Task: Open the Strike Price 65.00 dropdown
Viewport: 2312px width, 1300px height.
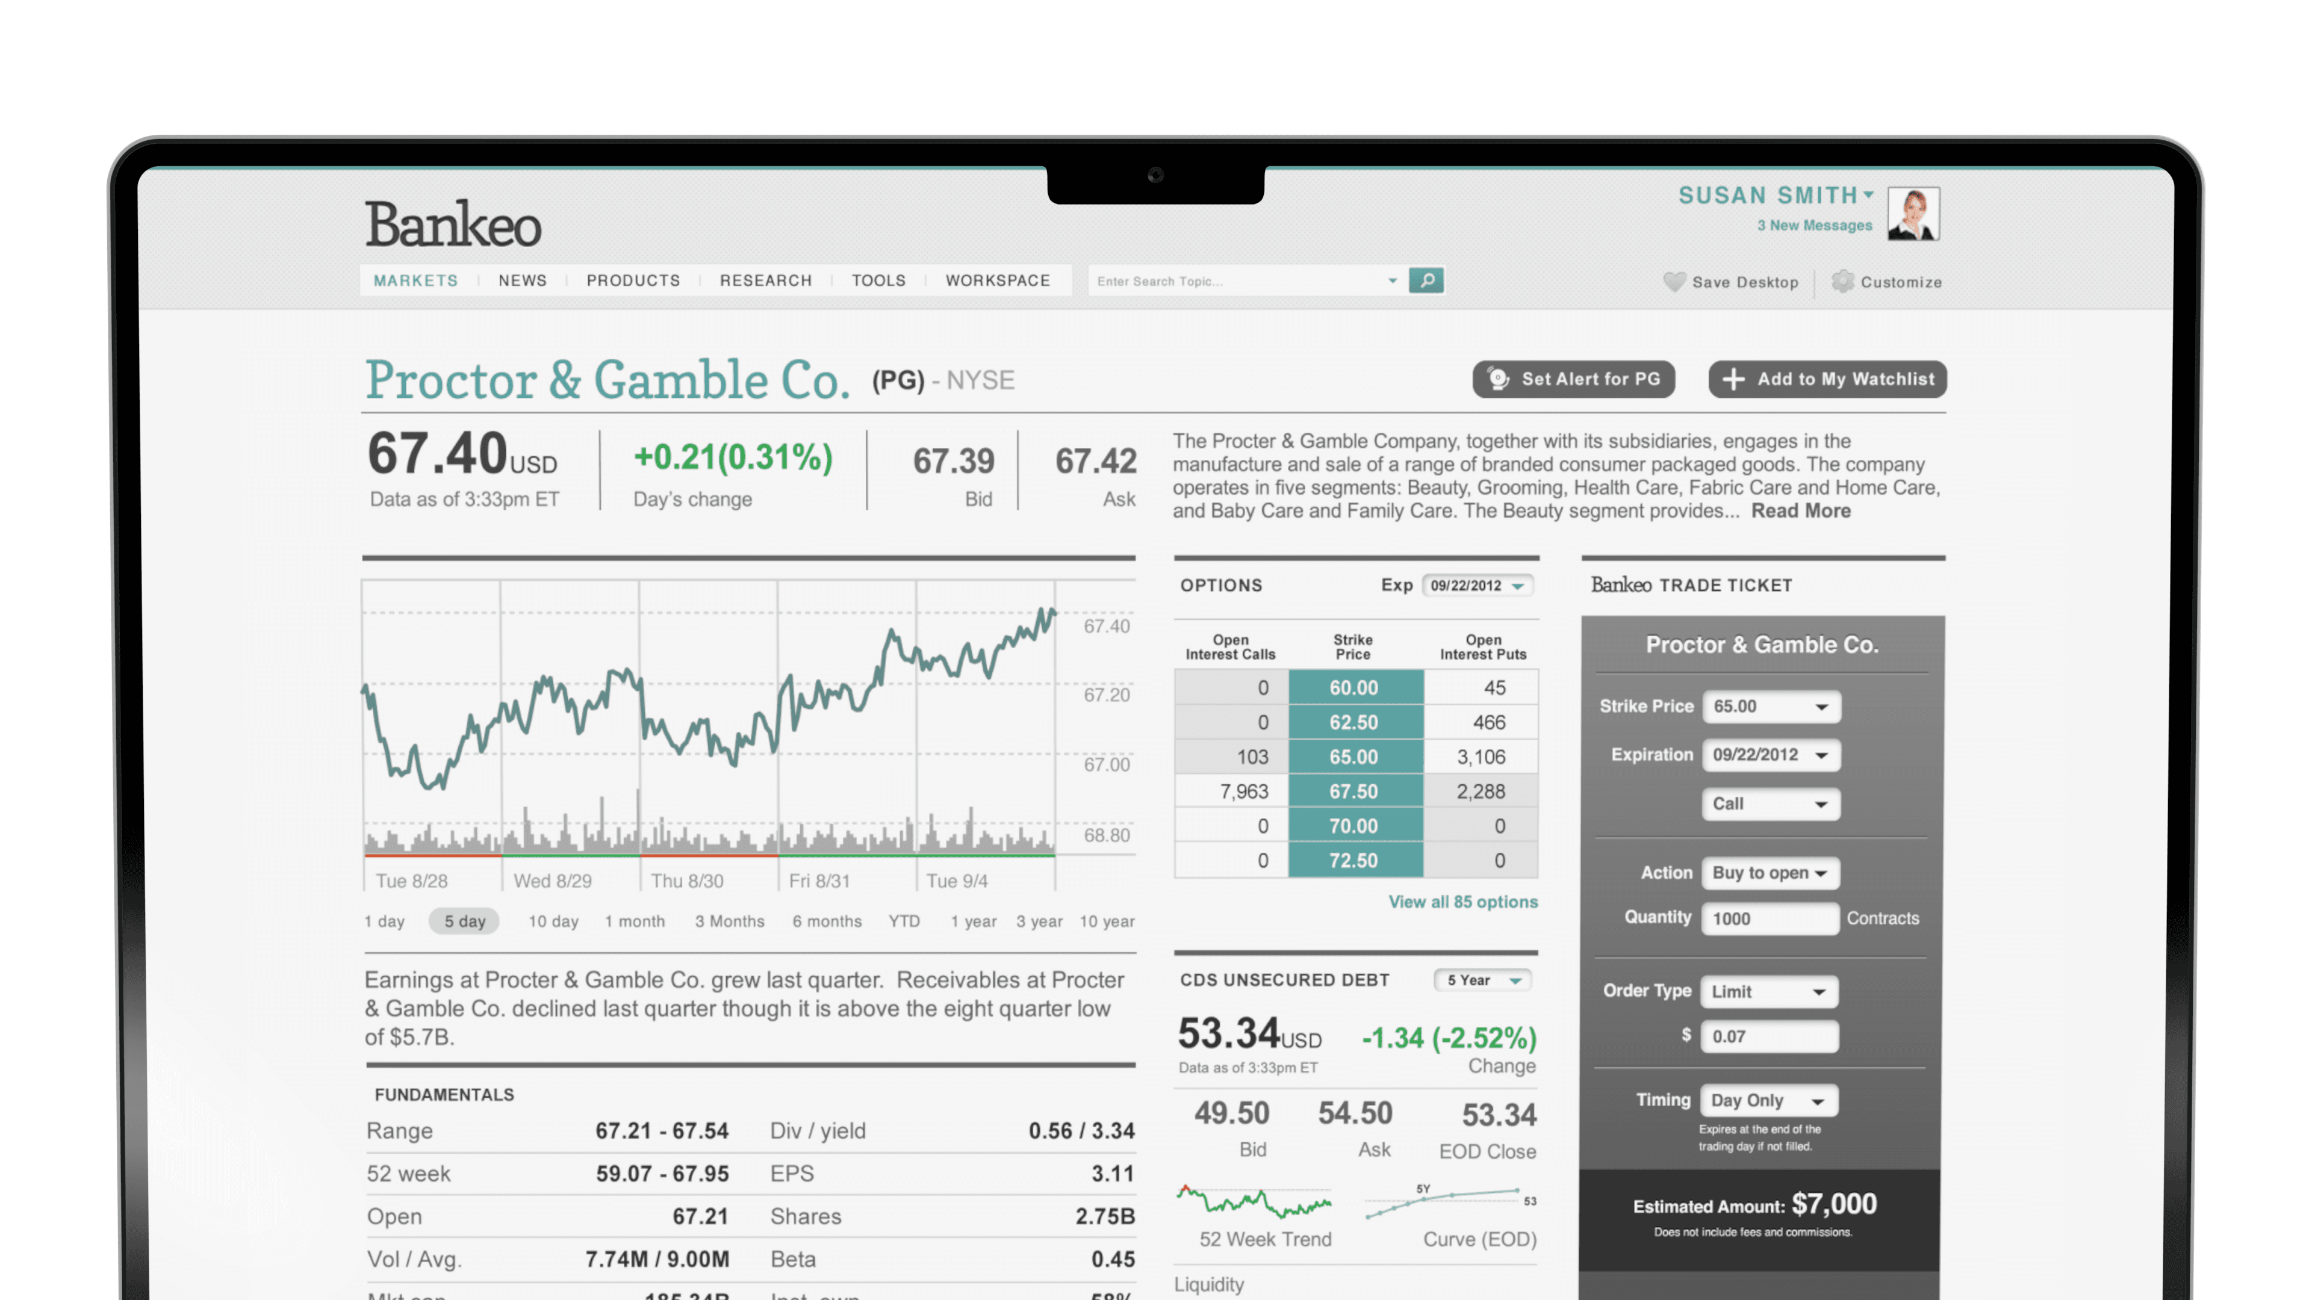Action: tap(1771, 706)
